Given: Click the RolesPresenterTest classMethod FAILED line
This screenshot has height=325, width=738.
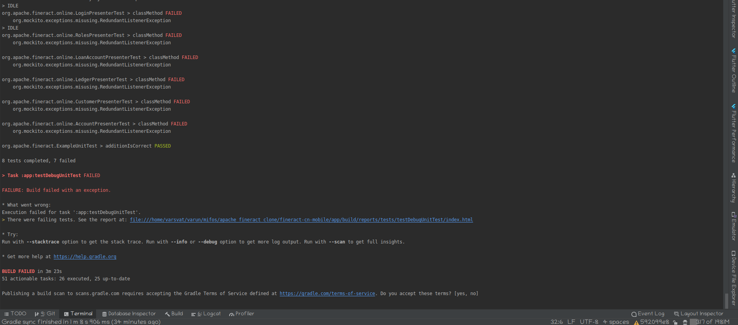Looking at the screenshot, I should pos(92,35).
